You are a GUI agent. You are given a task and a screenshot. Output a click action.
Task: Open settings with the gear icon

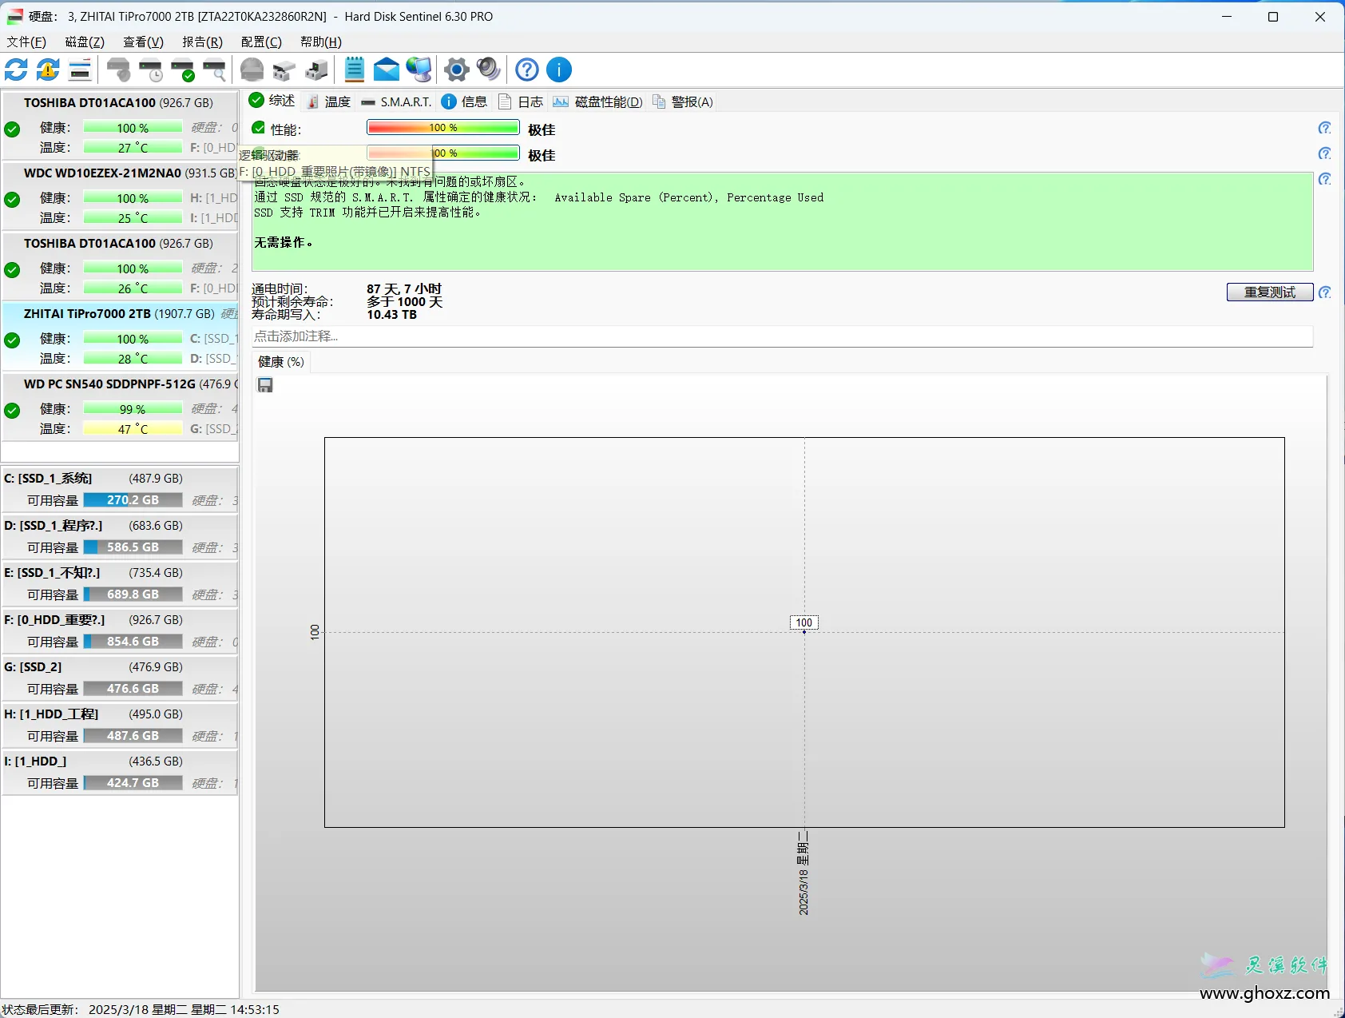click(x=457, y=70)
